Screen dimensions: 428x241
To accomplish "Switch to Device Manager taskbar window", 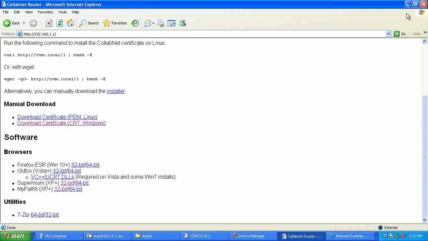I will click(x=252, y=236).
